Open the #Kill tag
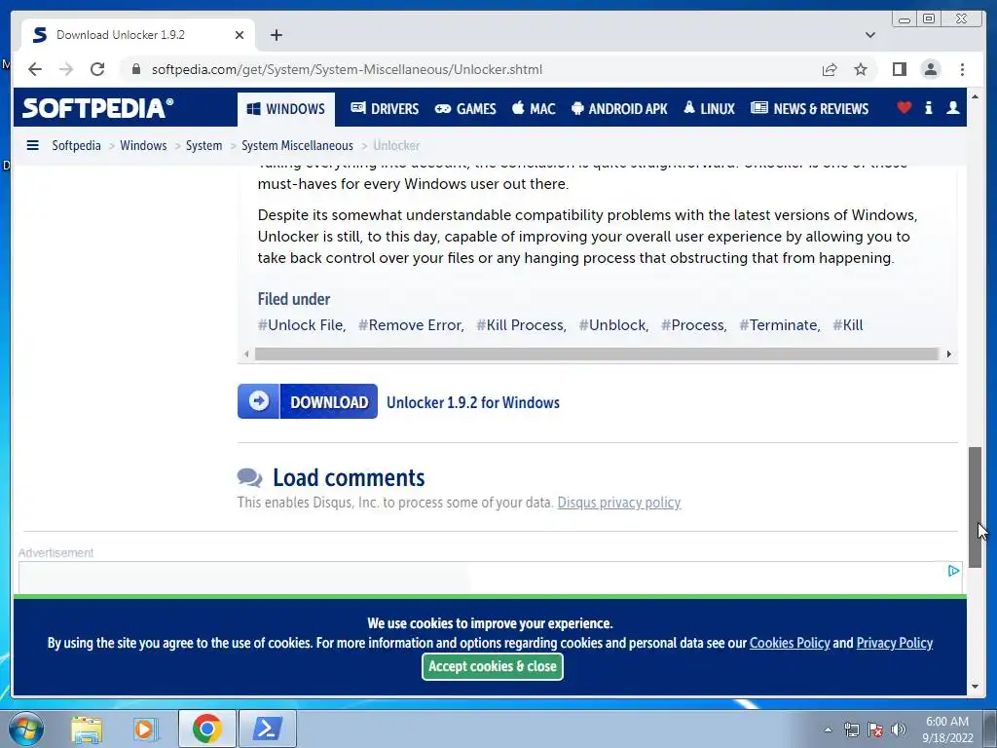 (x=848, y=325)
